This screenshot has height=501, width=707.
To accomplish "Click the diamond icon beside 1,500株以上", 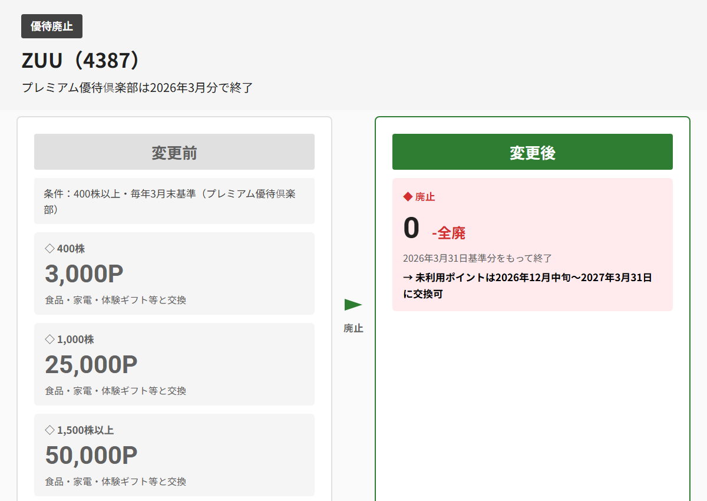I will pos(49,430).
